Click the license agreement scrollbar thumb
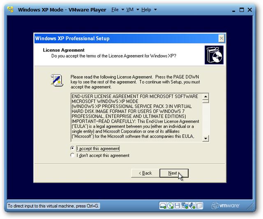This screenshot has height=219, width=263. click(x=205, y=101)
